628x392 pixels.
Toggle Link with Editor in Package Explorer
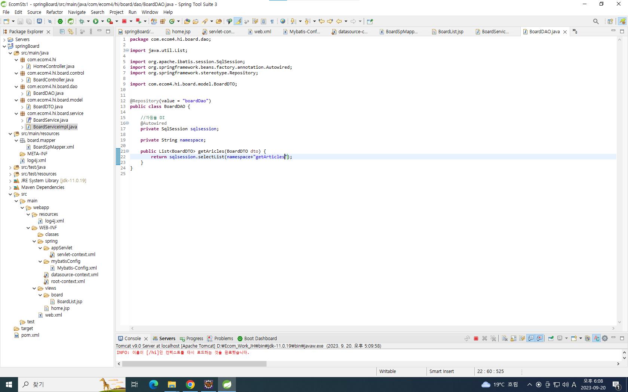[71, 32]
